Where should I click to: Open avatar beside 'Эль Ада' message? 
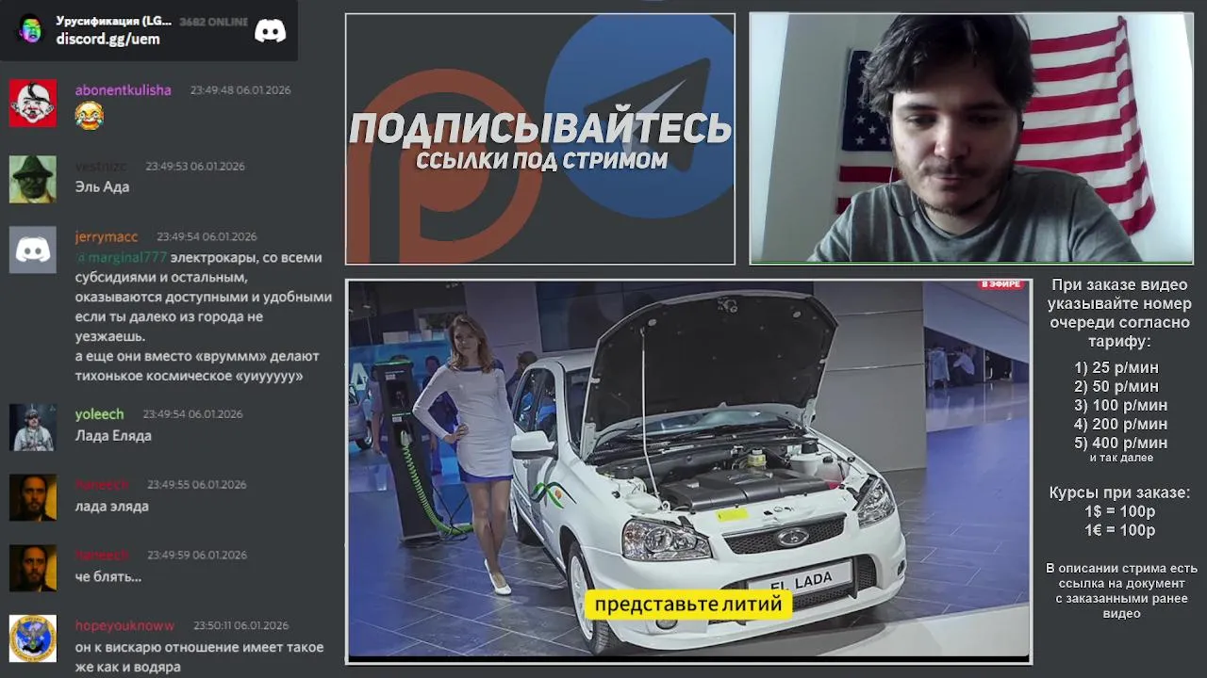point(33,179)
